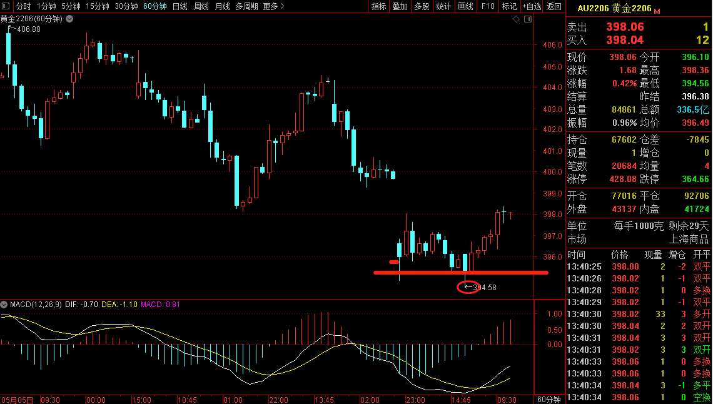Add contract via +自选 button
This screenshot has height=404, width=713.
[x=532, y=6]
